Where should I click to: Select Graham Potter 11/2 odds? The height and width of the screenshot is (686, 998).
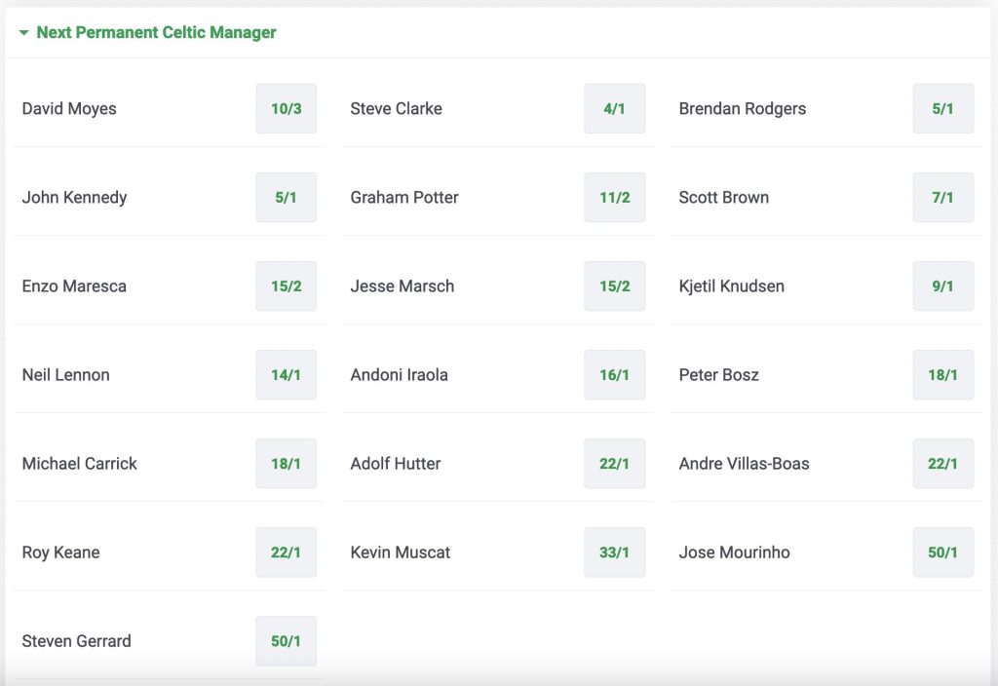(614, 197)
